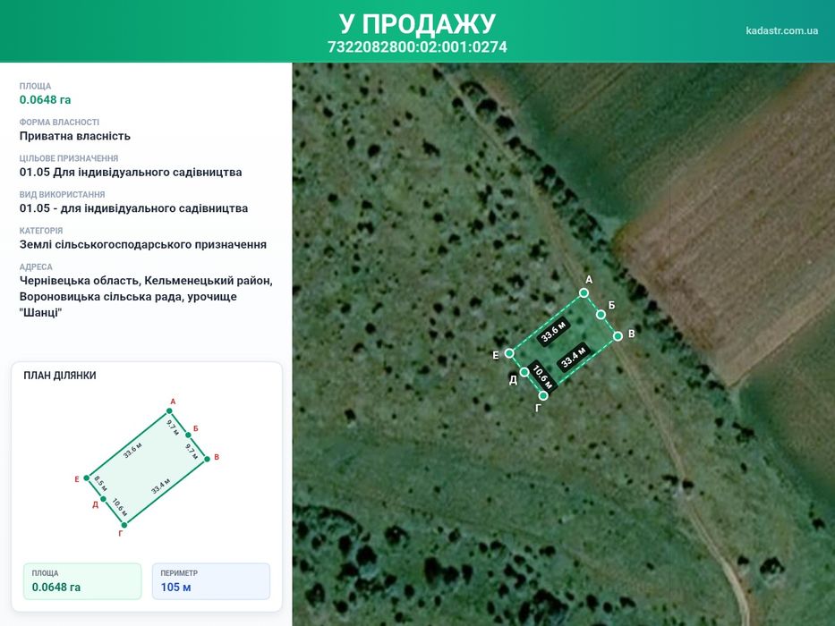Click map vertex point В
Screen dimensions: 835x626
click(x=618, y=336)
